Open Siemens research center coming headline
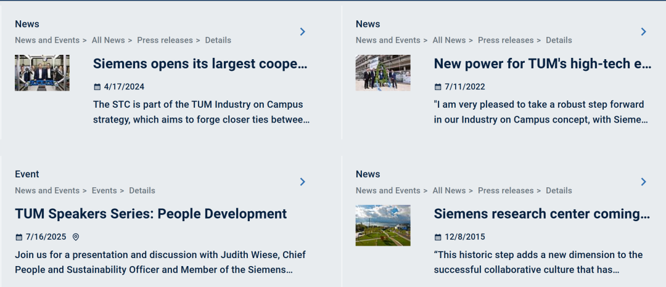This screenshot has width=666, height=287. click(x=541, y=214)
